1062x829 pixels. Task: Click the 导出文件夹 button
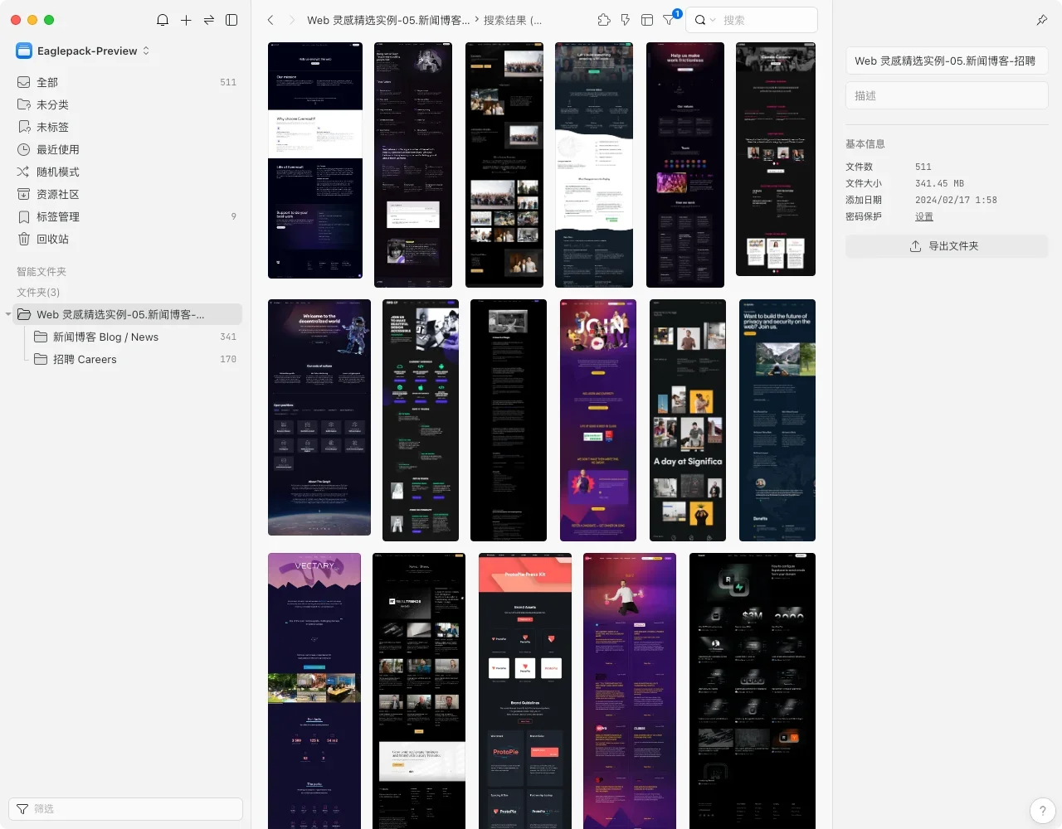point(946,246)
